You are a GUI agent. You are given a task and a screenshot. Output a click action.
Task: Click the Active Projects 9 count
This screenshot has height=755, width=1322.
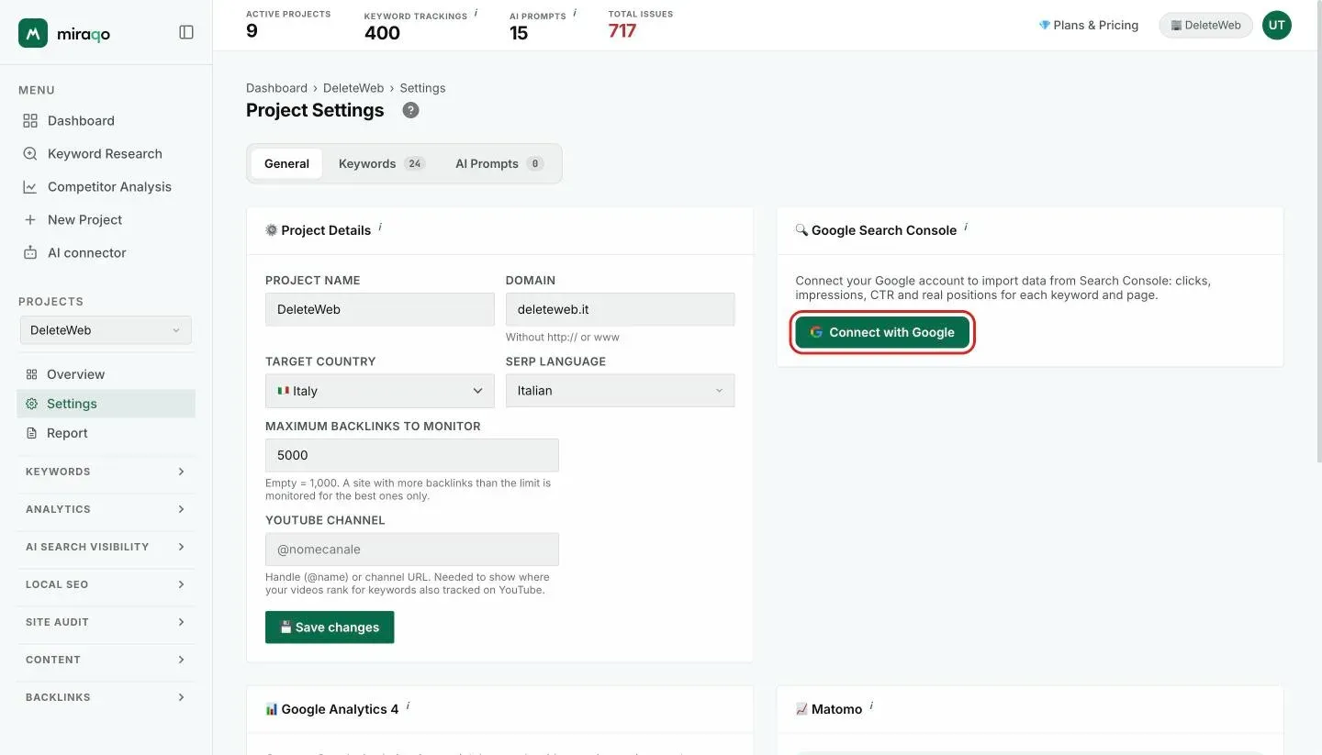252,31
